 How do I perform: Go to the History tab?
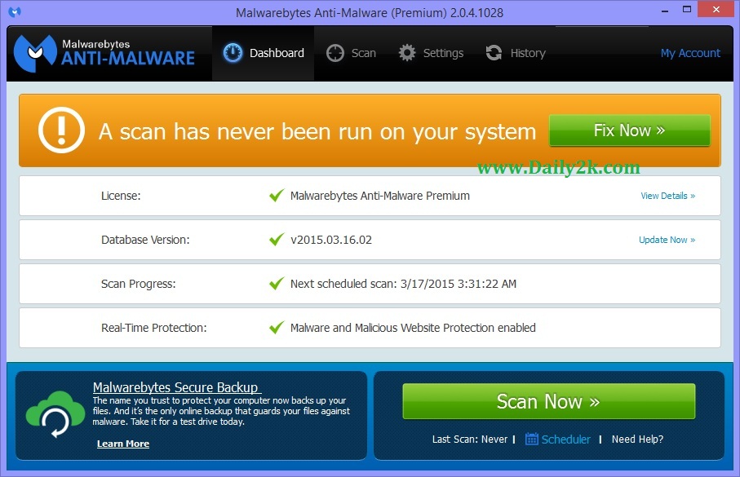516,53
